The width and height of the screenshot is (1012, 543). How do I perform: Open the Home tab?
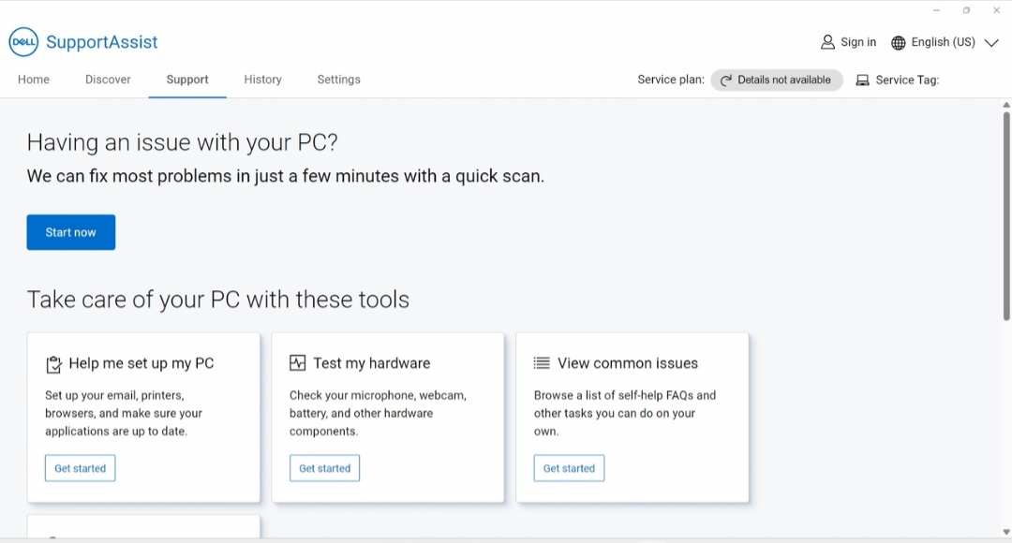tap(34, 80)
